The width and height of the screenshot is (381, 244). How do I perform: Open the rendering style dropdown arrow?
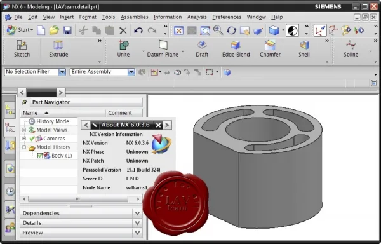pyautogui.click(x=283, y=30)
